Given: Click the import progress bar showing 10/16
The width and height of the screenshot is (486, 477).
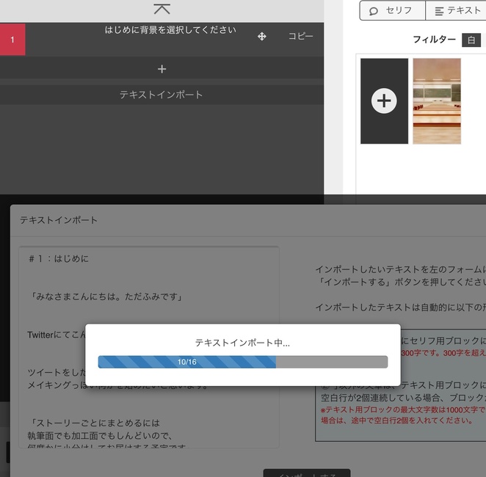Looking at the screenshot, I should pos(242,362).
